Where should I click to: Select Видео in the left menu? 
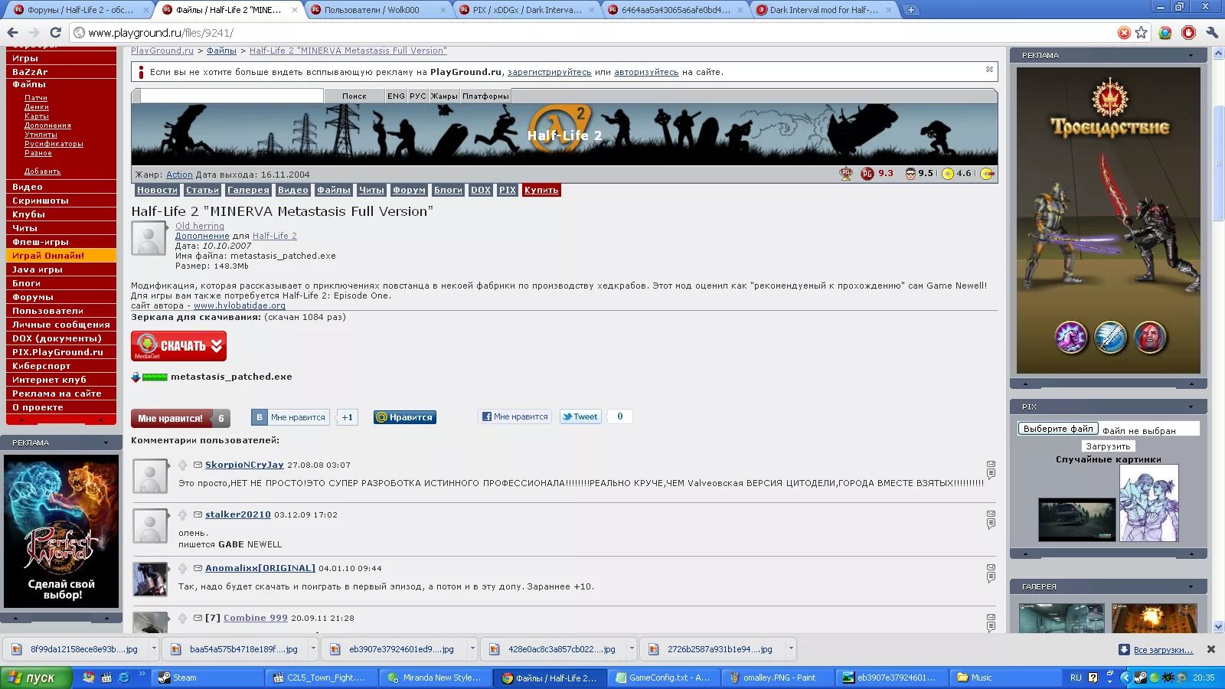[61, 187]
